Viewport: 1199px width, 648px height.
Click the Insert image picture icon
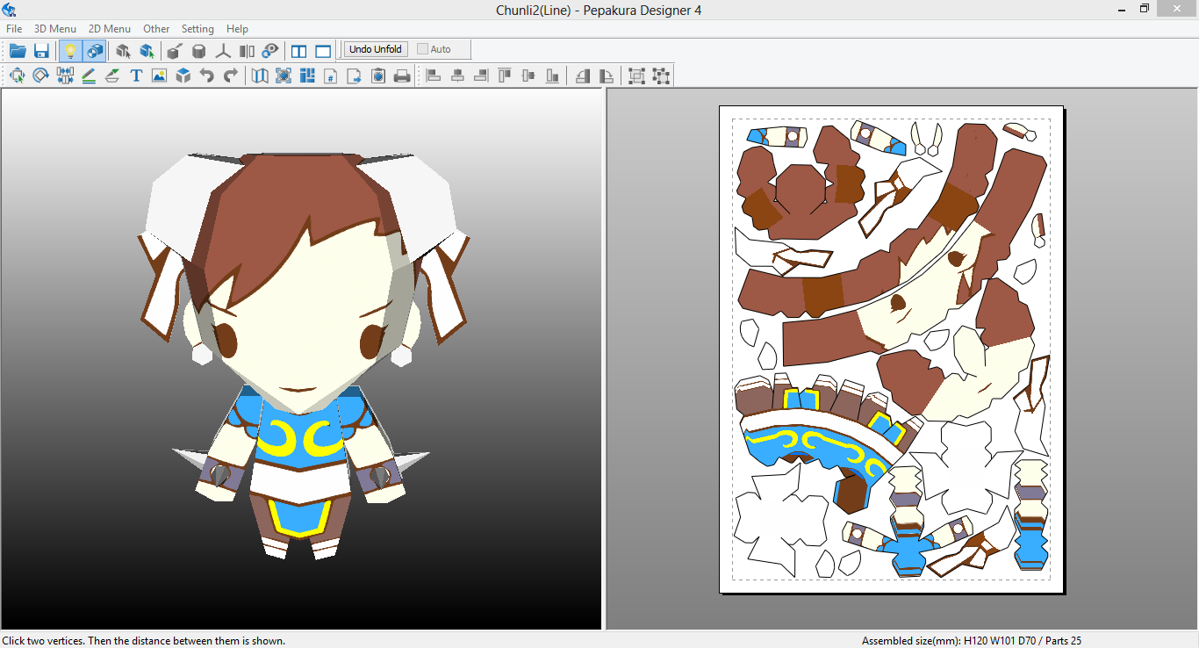[159, 76]
